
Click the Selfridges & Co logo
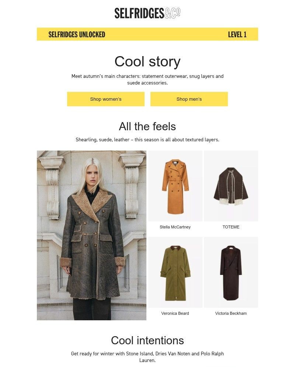tap(147, 13)
